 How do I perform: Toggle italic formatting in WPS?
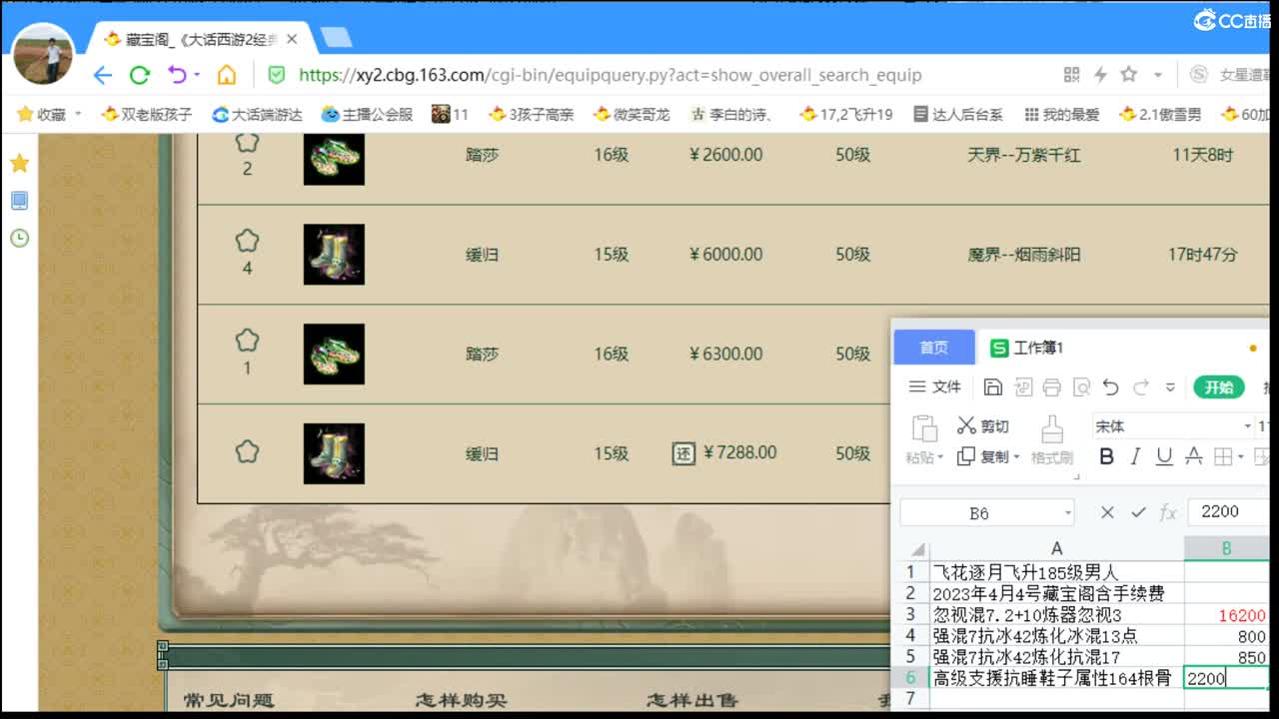point(1135,456)
